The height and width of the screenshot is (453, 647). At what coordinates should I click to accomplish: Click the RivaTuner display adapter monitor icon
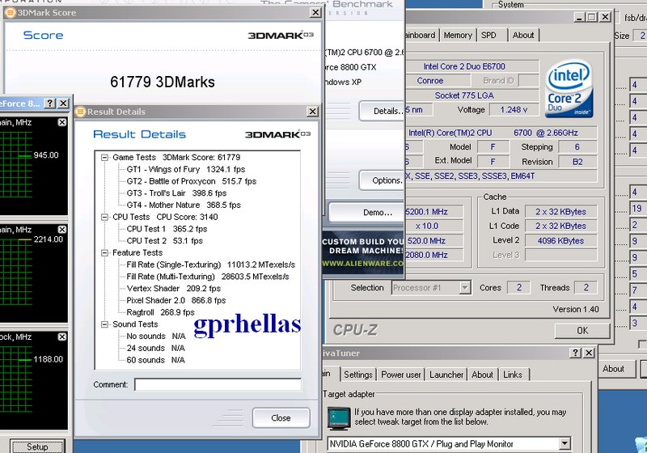(x=339, y=417)
